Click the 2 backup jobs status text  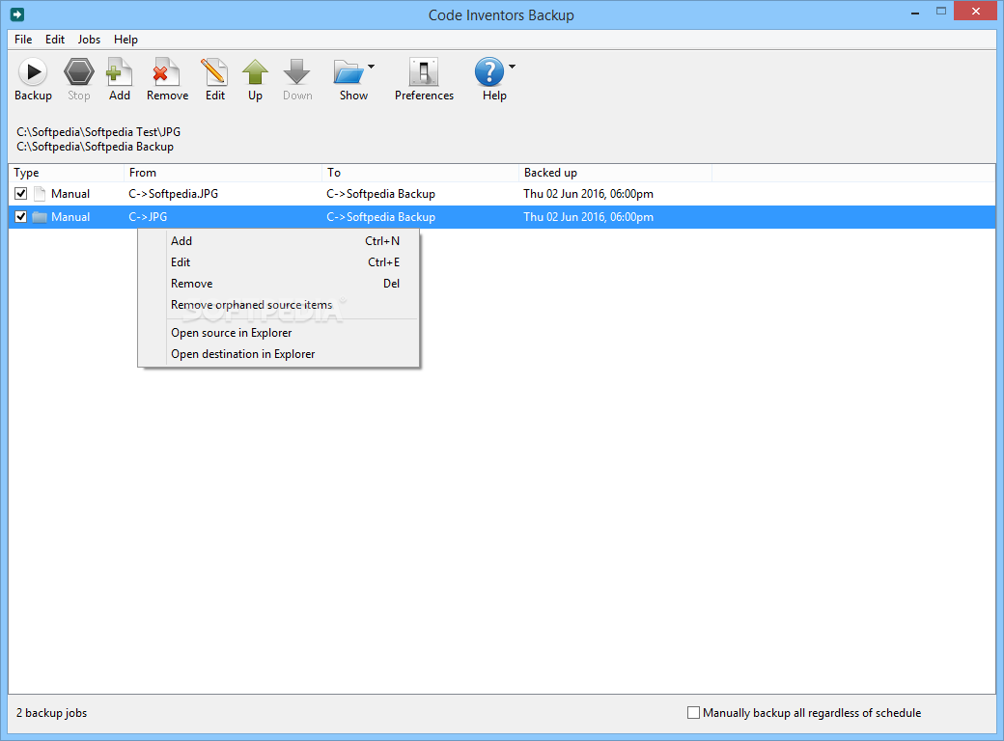(x=51, y=713)
